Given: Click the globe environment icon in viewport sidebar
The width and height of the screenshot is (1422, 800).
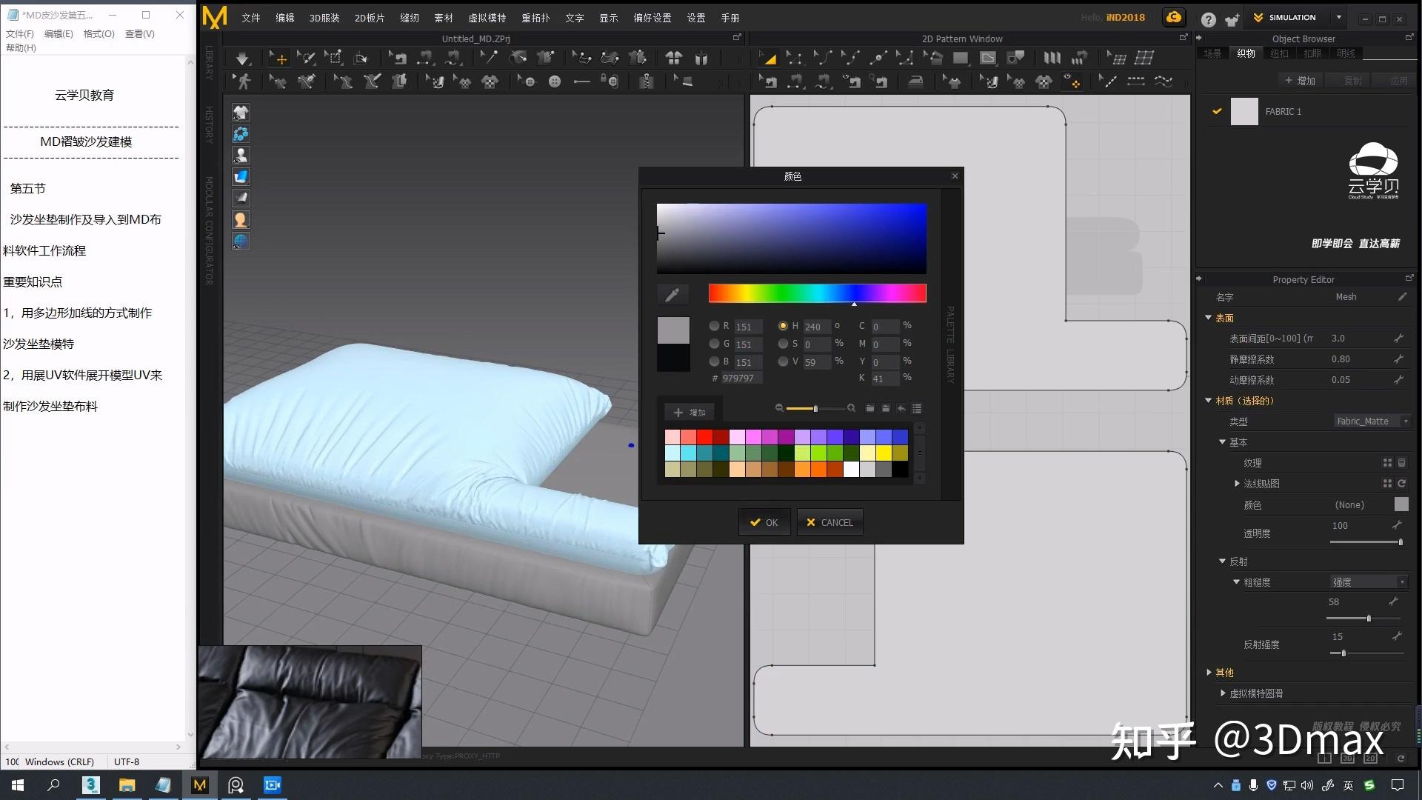Looking at the screenshot, I should [241, 241].
